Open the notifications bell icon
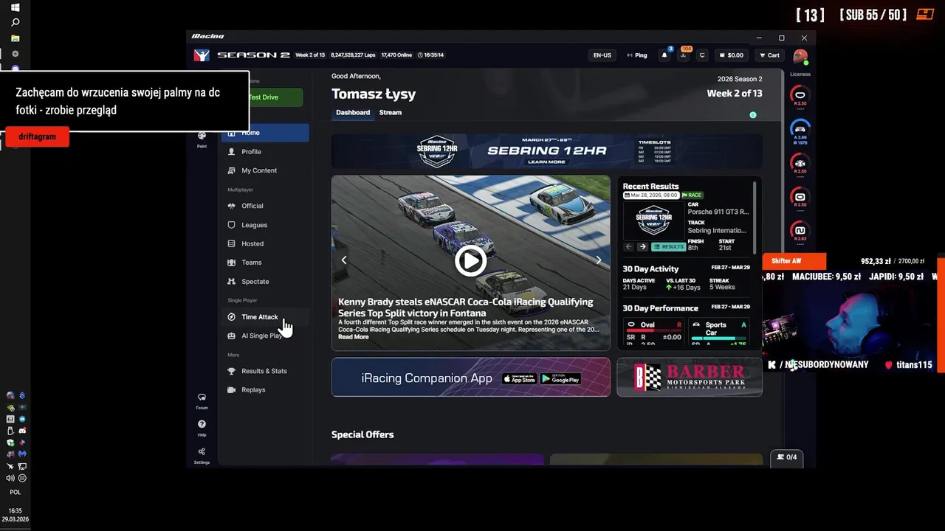 [664, 55]
